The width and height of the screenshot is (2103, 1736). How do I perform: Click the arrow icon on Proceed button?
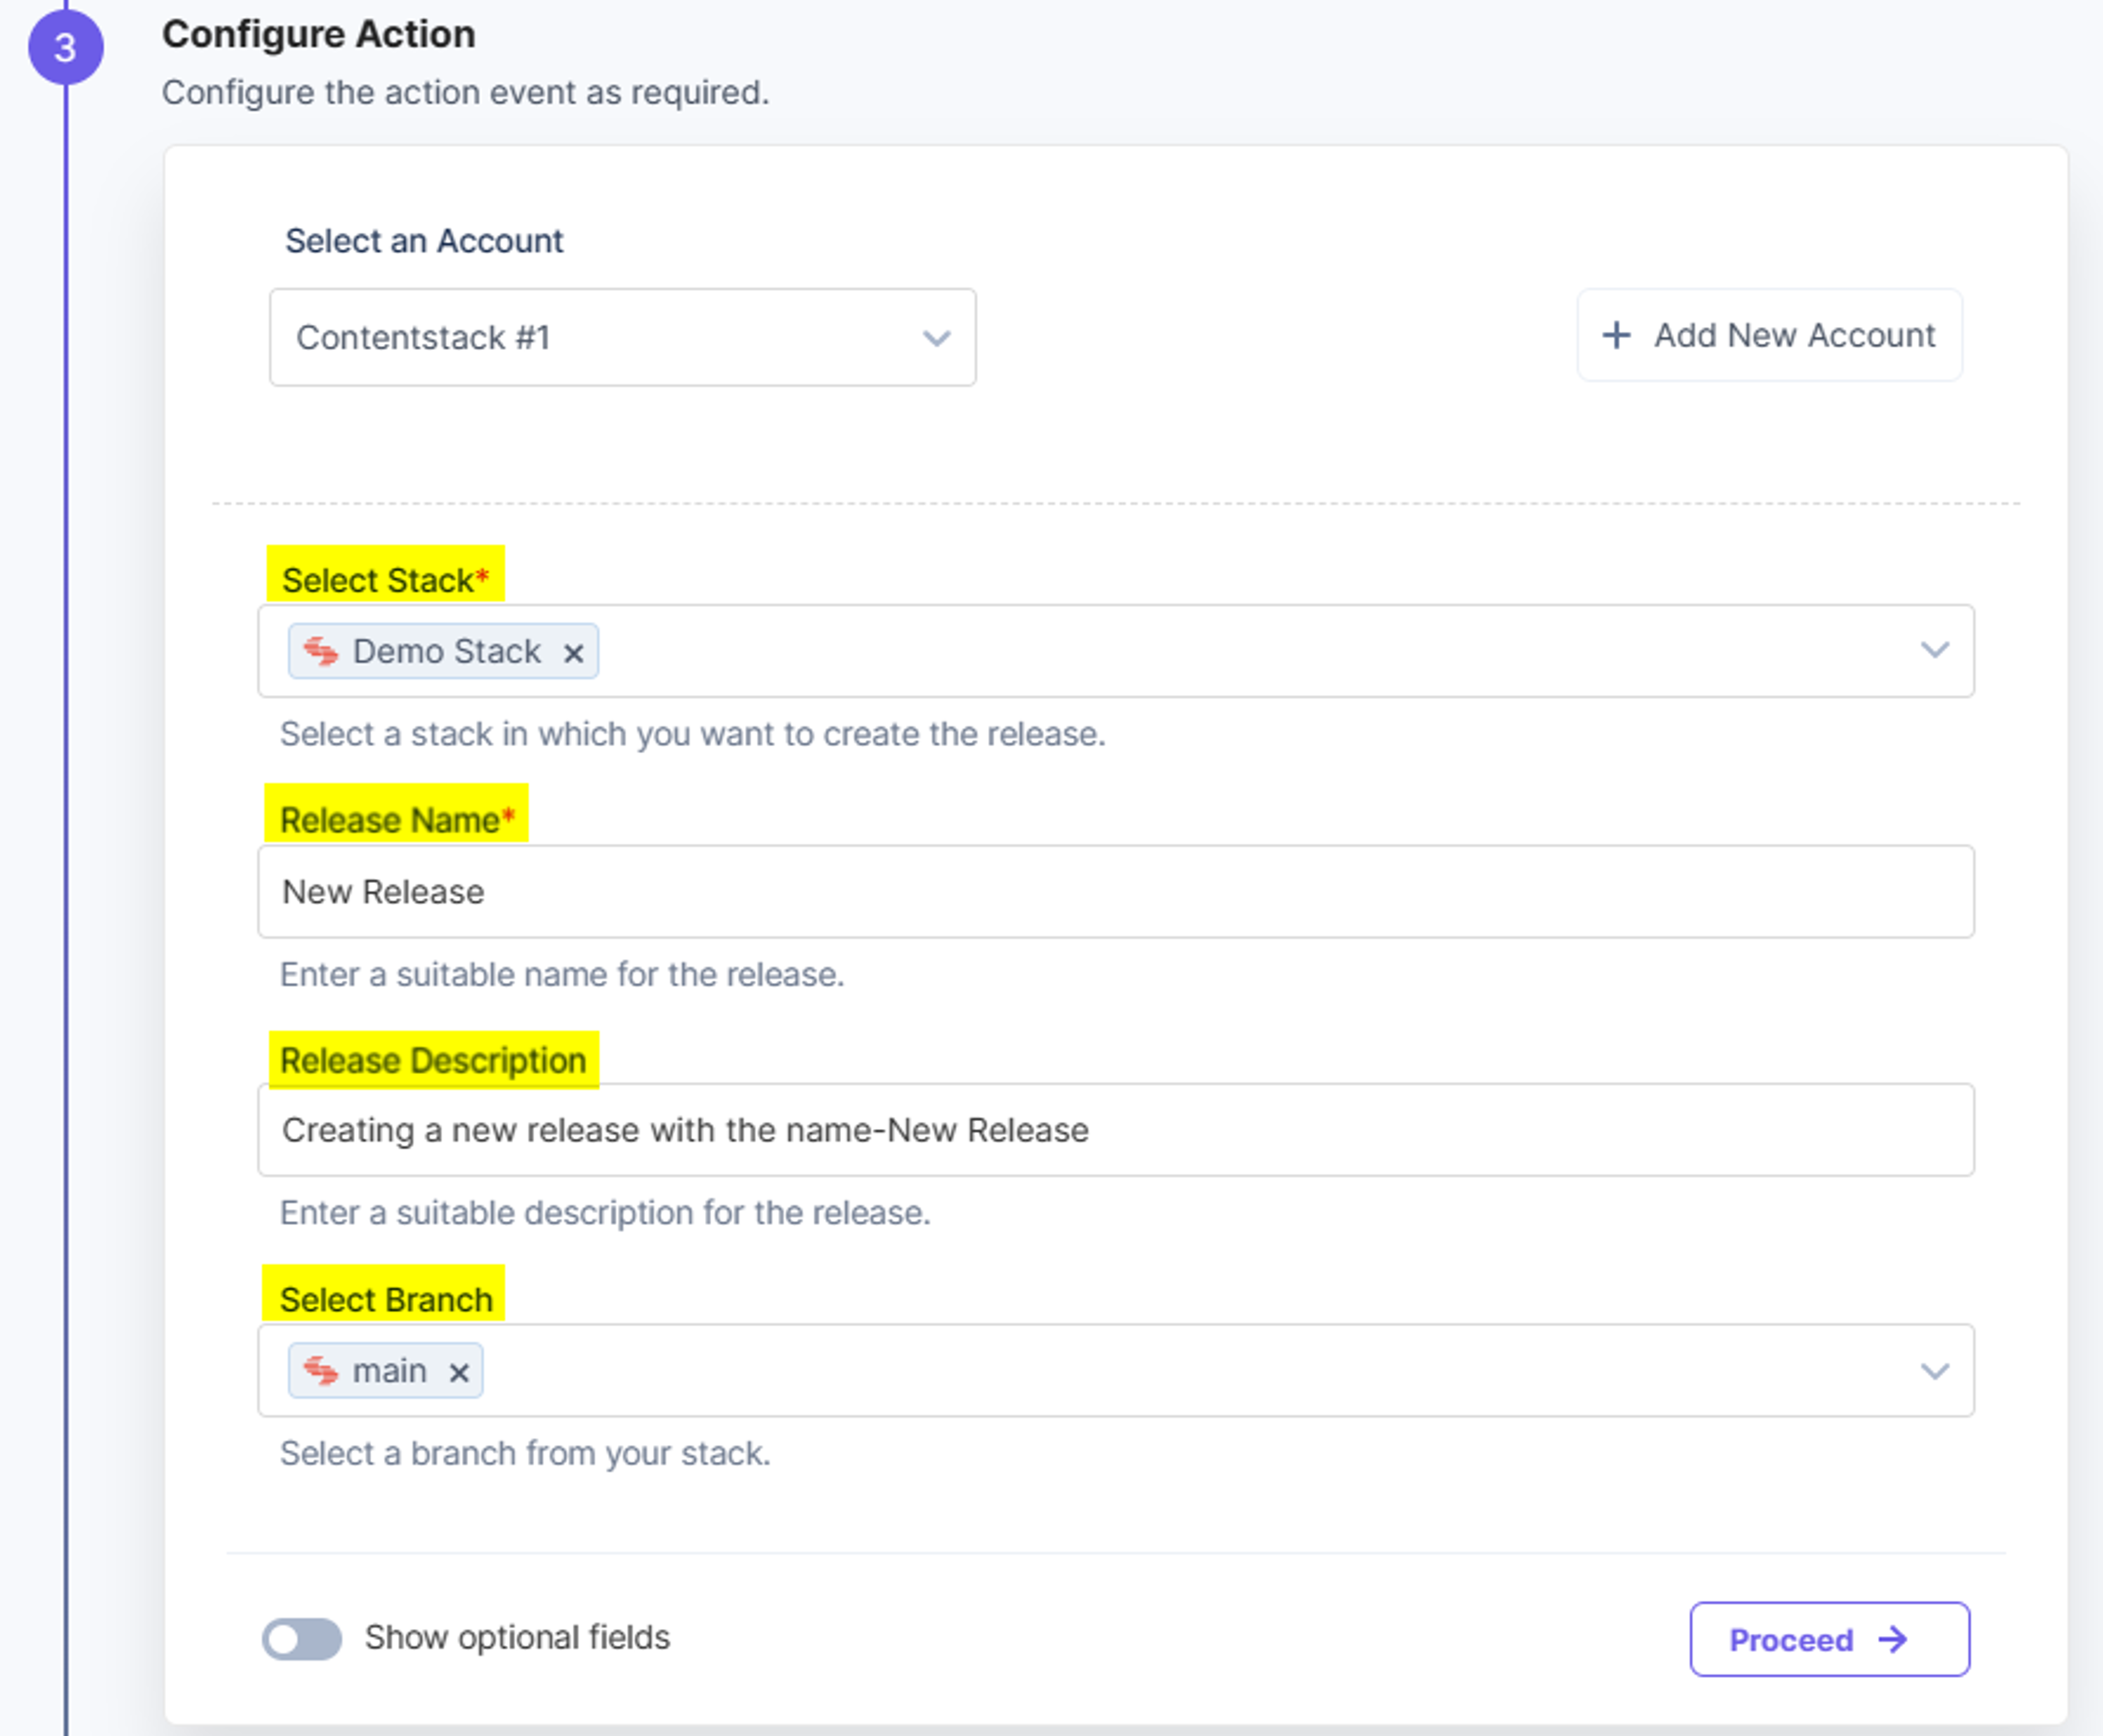[1894, 1639]
